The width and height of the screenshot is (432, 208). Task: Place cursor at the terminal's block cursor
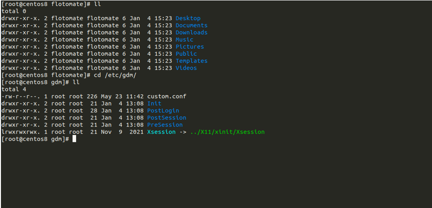click(x=74, y=139)
